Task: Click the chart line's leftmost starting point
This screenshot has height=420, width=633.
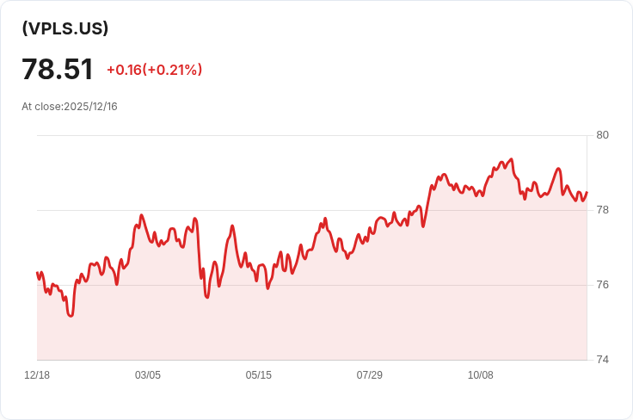Action: pos(37,273)
